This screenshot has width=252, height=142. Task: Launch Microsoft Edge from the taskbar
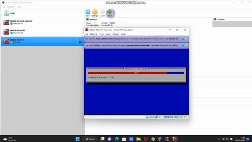117,139
